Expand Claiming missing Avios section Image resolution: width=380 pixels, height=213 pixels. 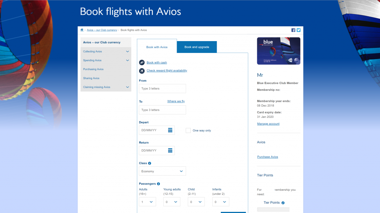pyautogui.click(x=128, y=87)
